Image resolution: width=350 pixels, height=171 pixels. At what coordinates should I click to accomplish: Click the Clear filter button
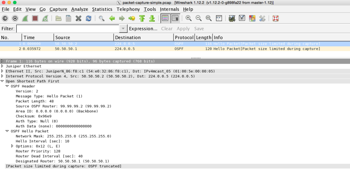click(x=167, y=29)
